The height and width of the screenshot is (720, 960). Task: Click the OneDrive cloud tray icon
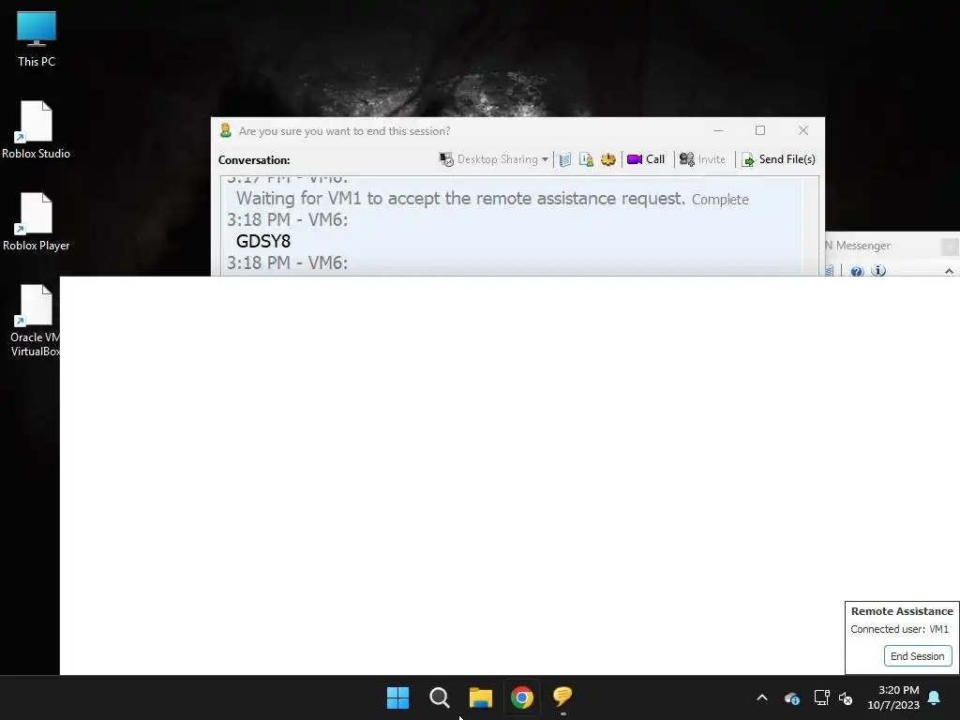[791, 697]
